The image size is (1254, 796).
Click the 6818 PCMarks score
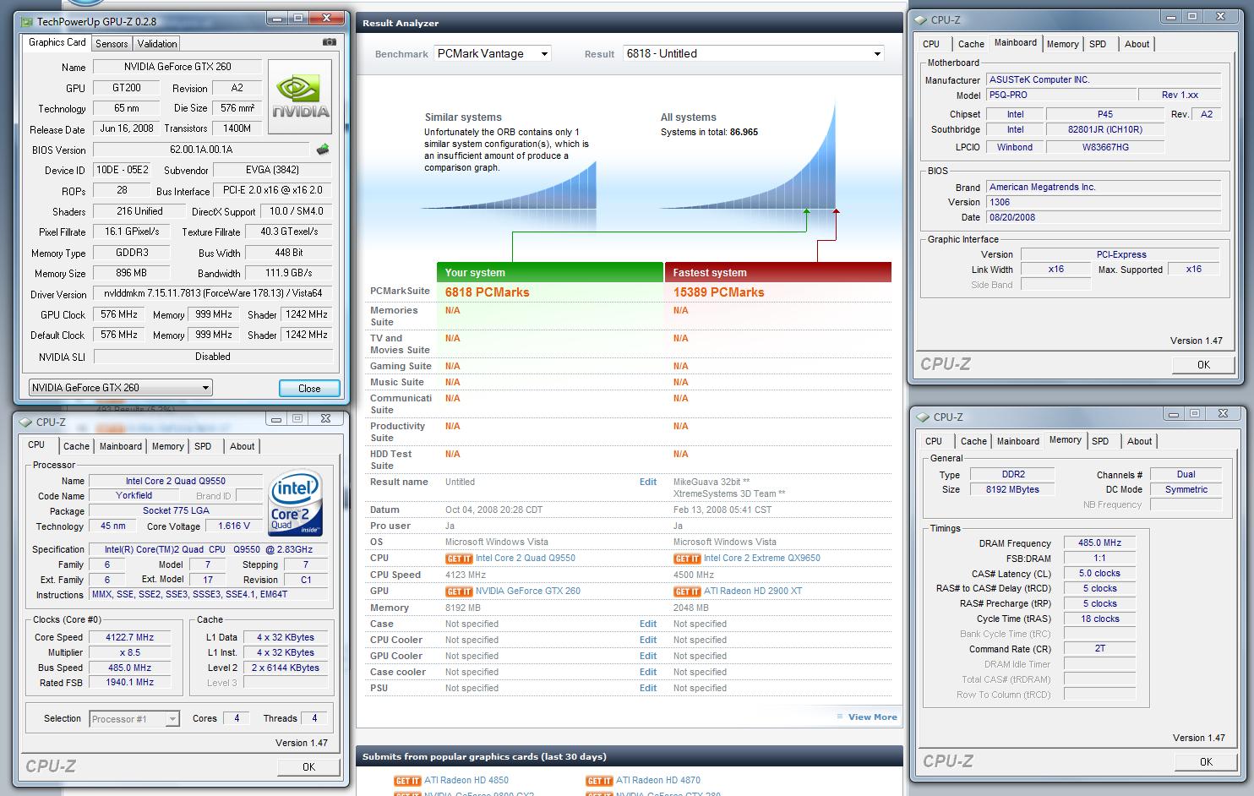[x=488, y=292]
